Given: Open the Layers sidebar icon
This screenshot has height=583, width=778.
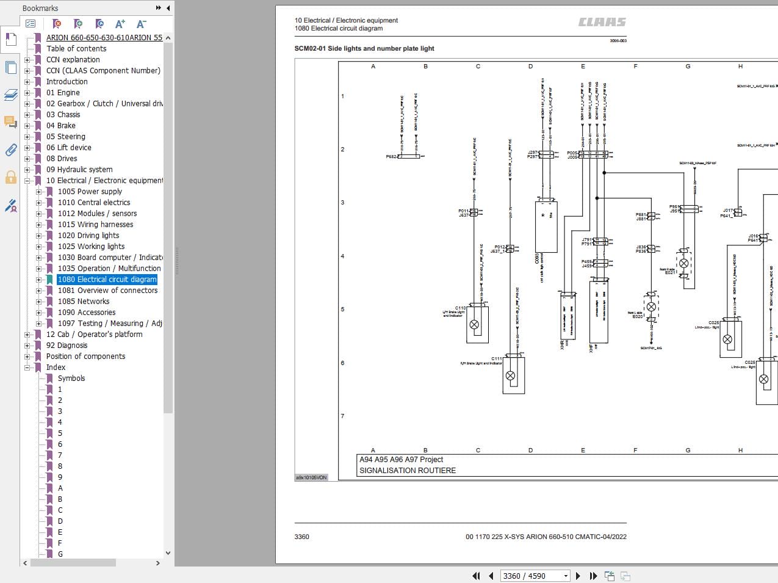Looking at the screenshot, I should pos(10,95).
